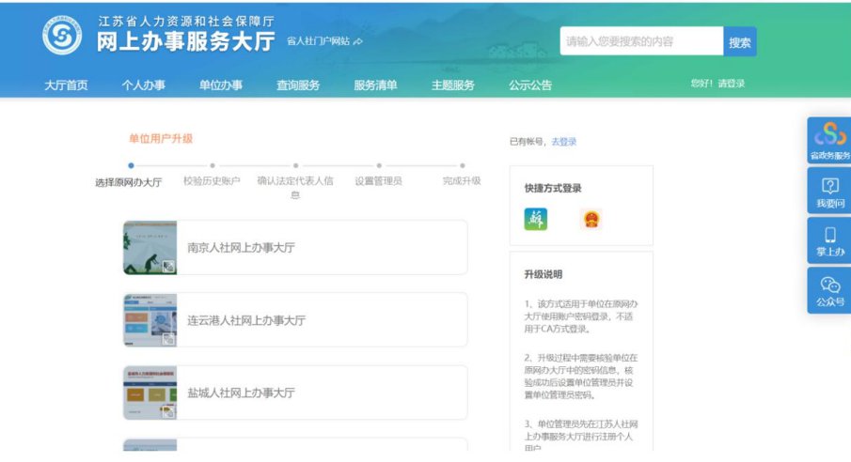
Task: Select 南京人社网上办事大厅 option
Action: click(x=295, y=248)
